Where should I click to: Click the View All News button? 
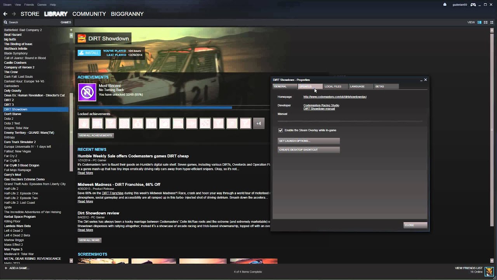coord(89,240)
